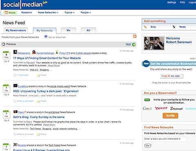
Task: Open the orange RSS feed icon
Action: pos(135,36)
